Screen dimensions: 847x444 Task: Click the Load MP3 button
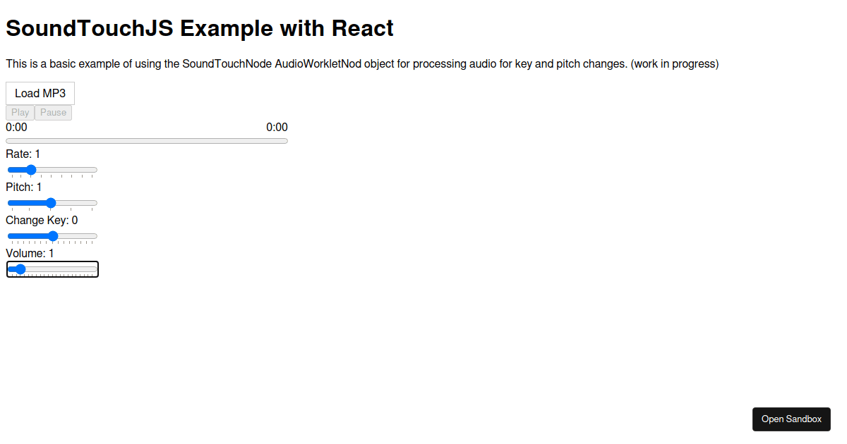40,93
